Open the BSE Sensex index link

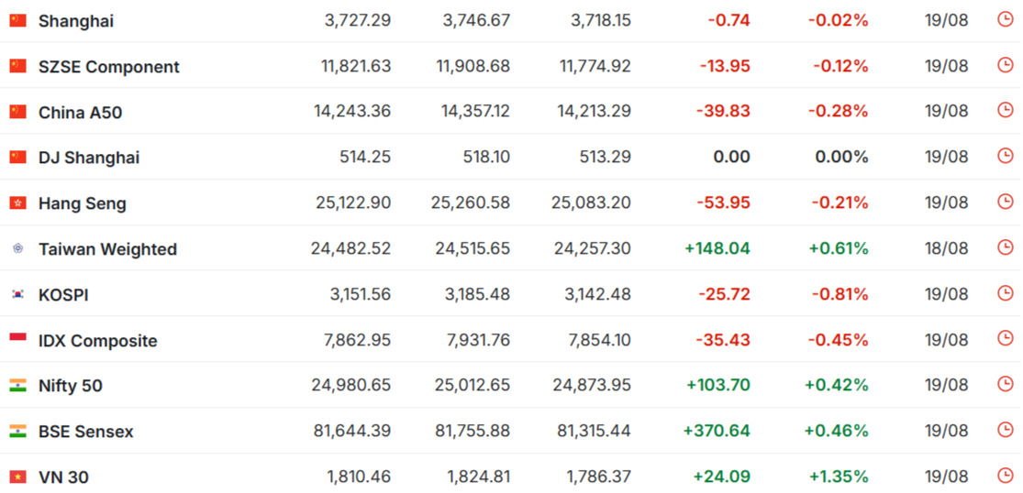click(x=86, y=431)
